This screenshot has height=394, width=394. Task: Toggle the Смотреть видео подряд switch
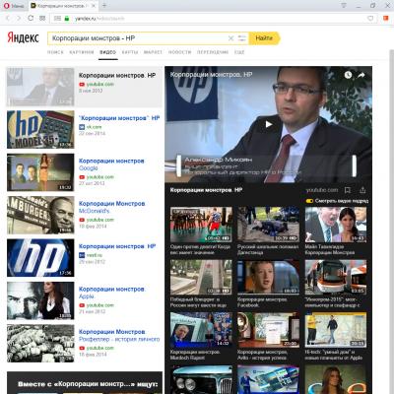pyautogui.click(x=309, y=201)
